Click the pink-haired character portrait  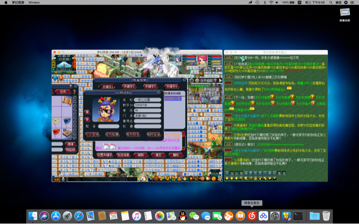pos(202,60)
